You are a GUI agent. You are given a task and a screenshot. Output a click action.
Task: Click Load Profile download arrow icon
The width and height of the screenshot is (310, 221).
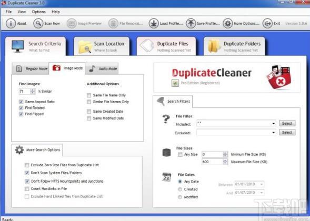(x=154, y=23)
